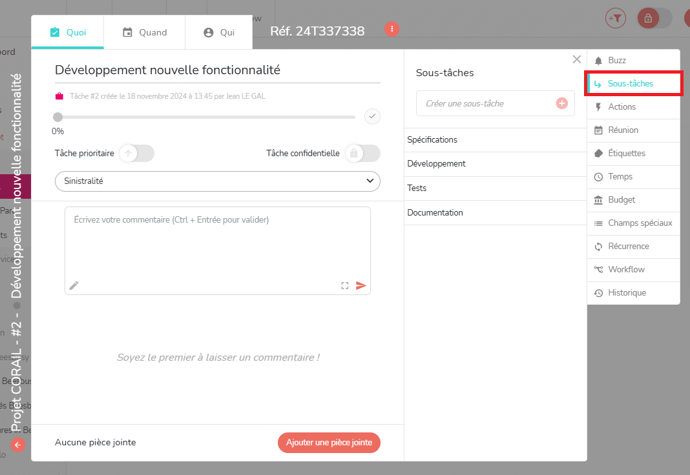Select the Spécifications sub-task
The width and height of the screenshot is (690, 475).
pos(496,140)
